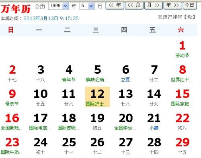Select May 2 十七
201x158 pixels.
pos(12,73)
